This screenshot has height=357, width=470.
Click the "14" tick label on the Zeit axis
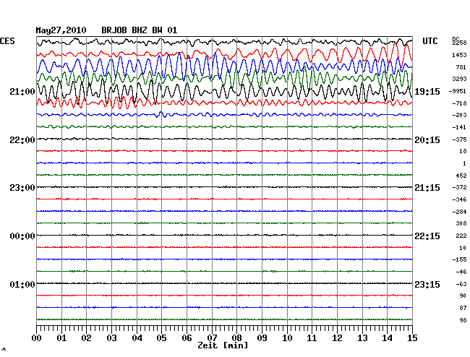click(x=387, y=338)
